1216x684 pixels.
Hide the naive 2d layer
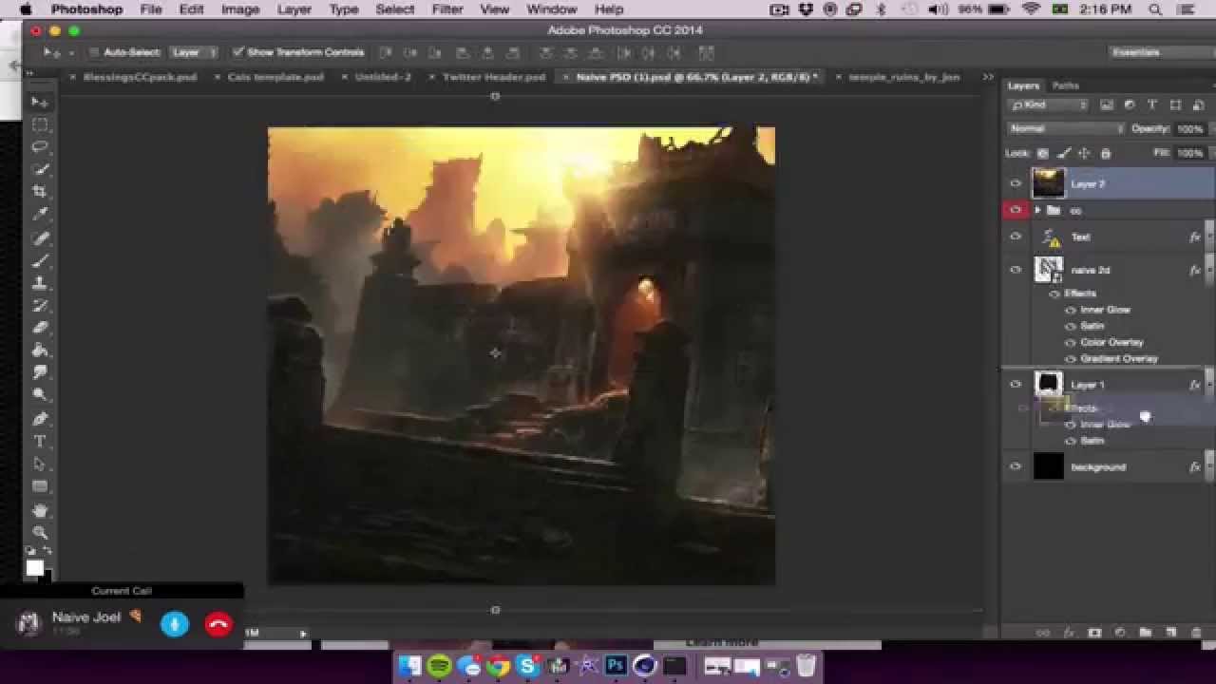(x=1016, y=270)
